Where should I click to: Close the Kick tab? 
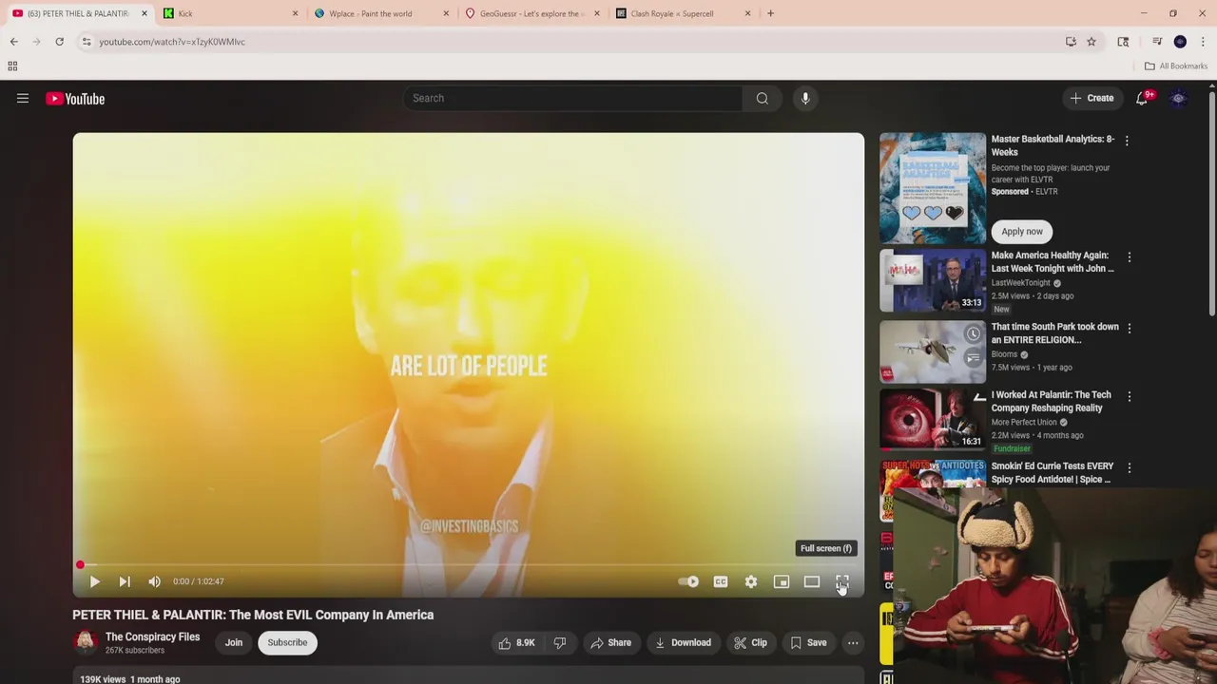[295, 13]
